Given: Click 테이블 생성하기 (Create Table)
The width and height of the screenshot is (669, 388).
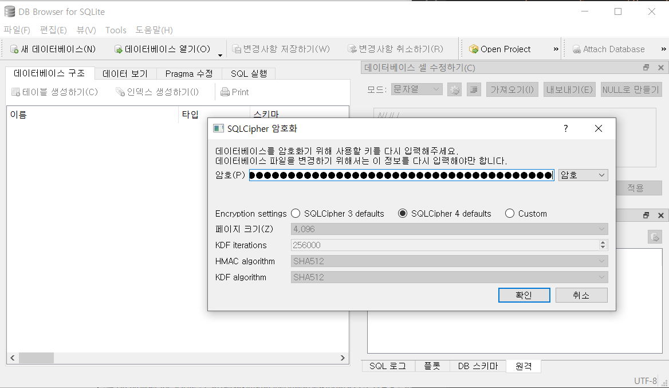Looking at the screenshot, I should tap(54, 92).
